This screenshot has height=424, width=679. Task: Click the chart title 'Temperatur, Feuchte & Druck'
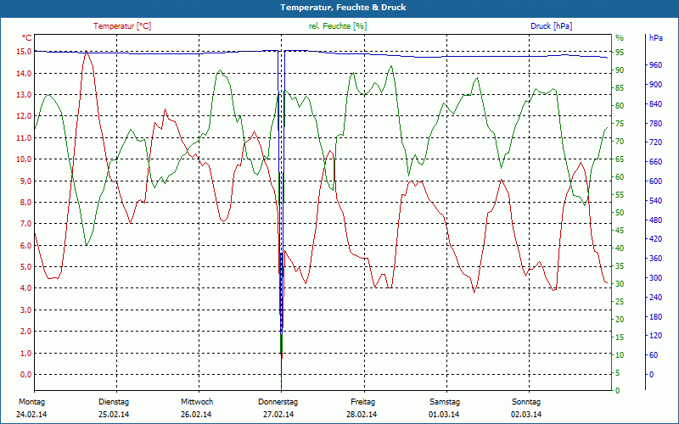[343, 8]
